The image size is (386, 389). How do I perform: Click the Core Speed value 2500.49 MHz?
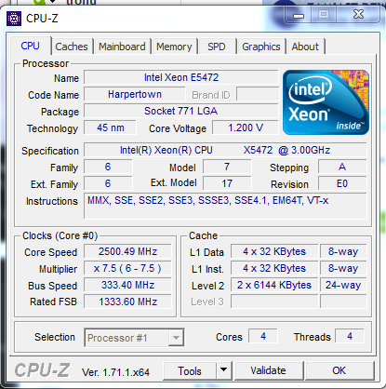point(127,251)
